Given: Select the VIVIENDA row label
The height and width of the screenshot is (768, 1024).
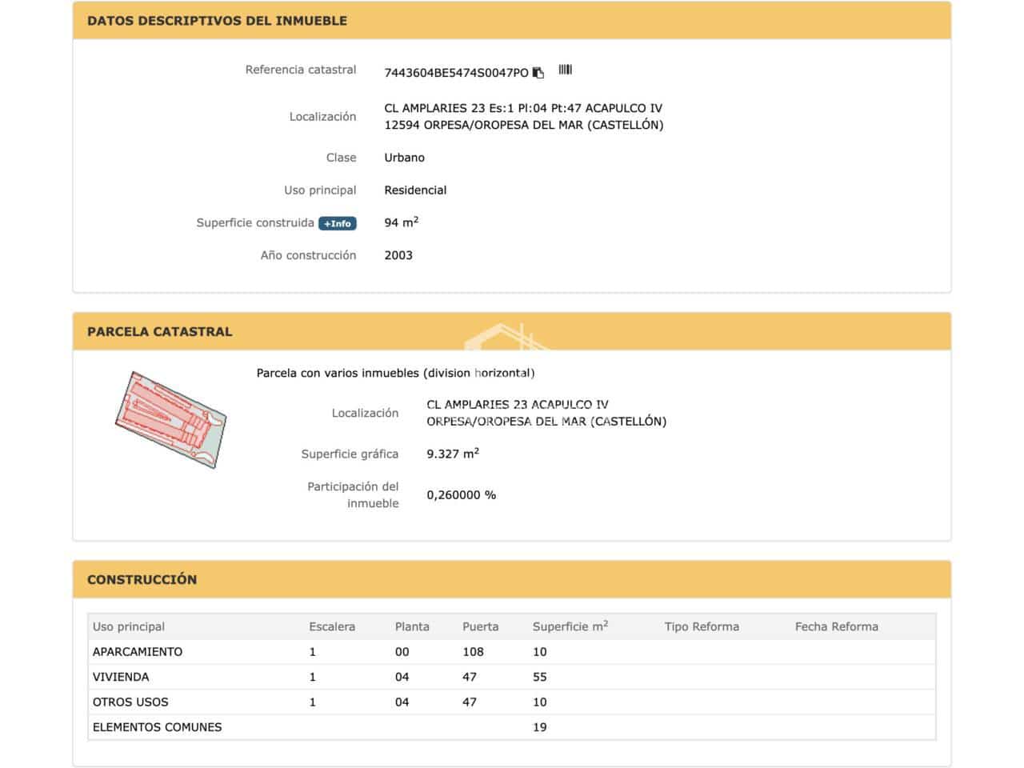Looking at the screenshot, I should [x=121, y=677].
